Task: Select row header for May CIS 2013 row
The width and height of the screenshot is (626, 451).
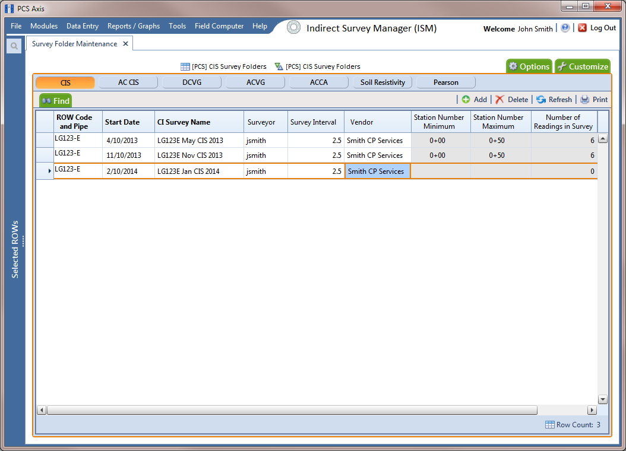Action: coord(45,141)
